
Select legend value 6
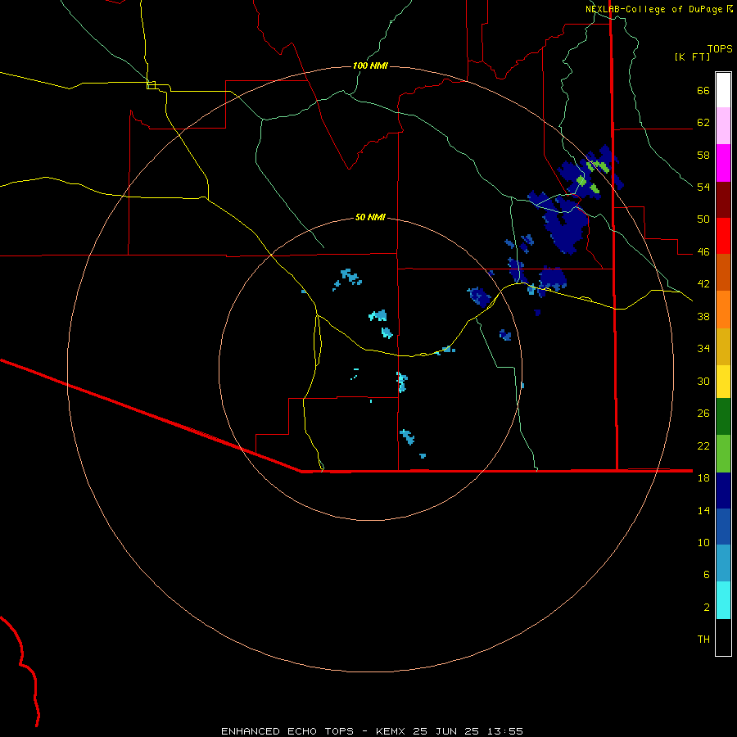tap(706, 575)
